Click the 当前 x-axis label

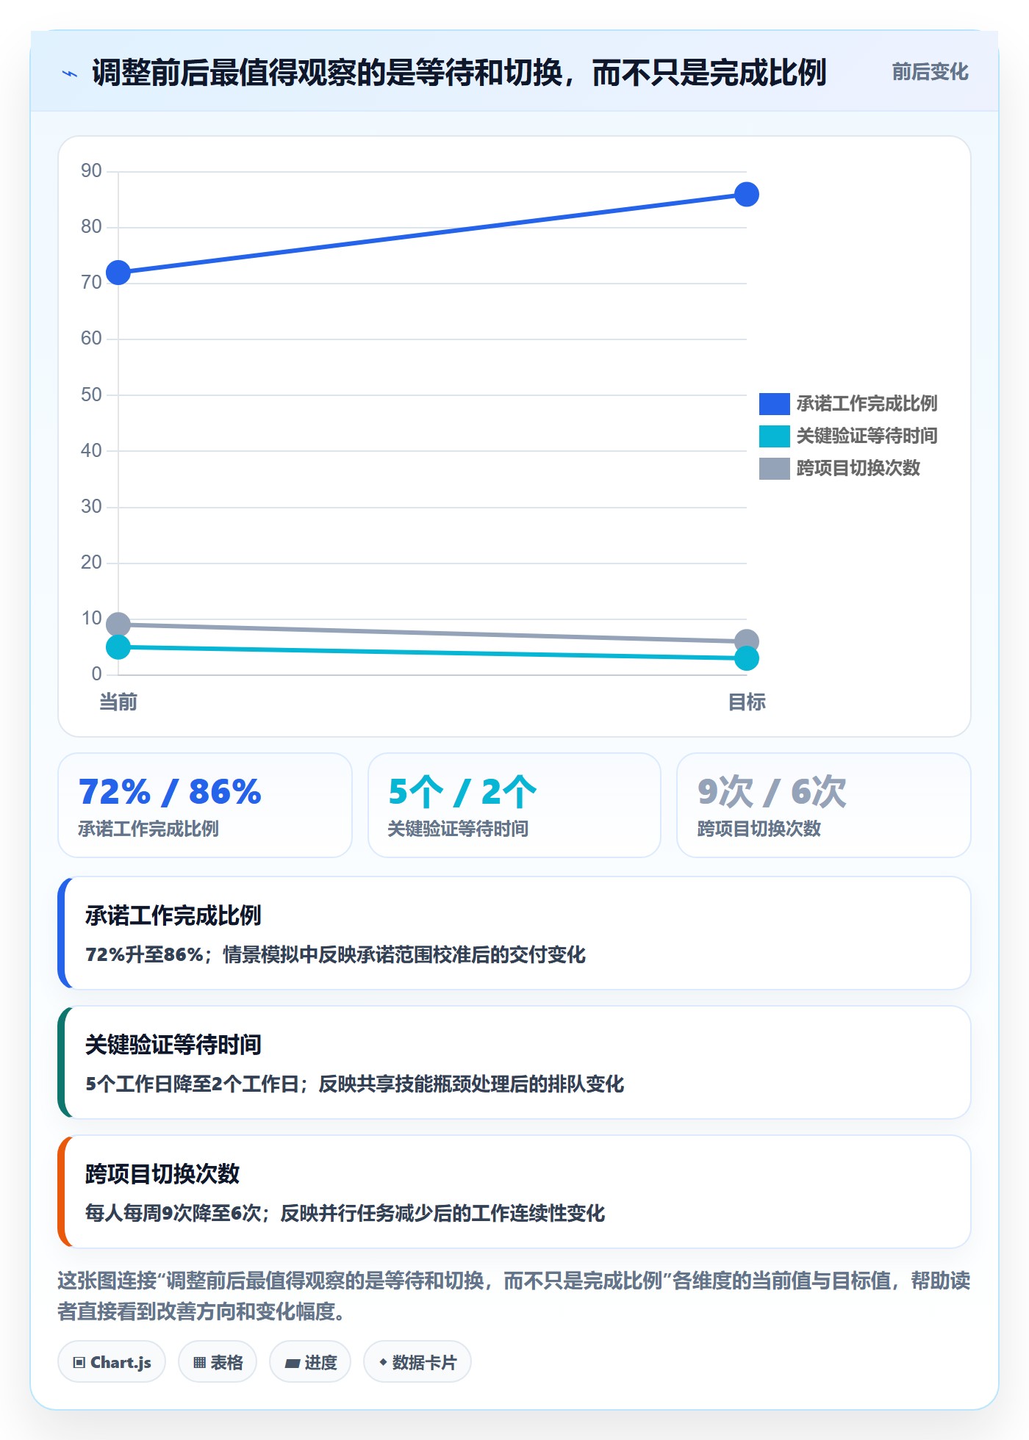(118, 702)
